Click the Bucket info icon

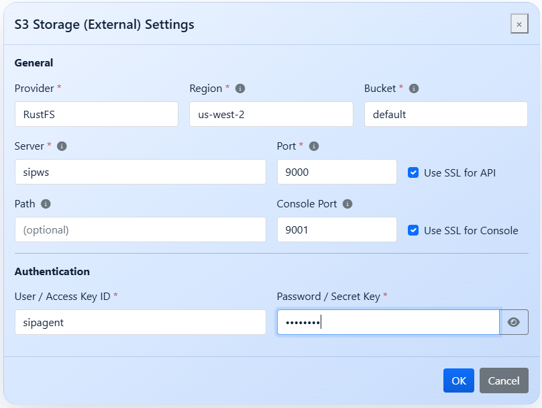pyautogui.click(x=414, y=89)
